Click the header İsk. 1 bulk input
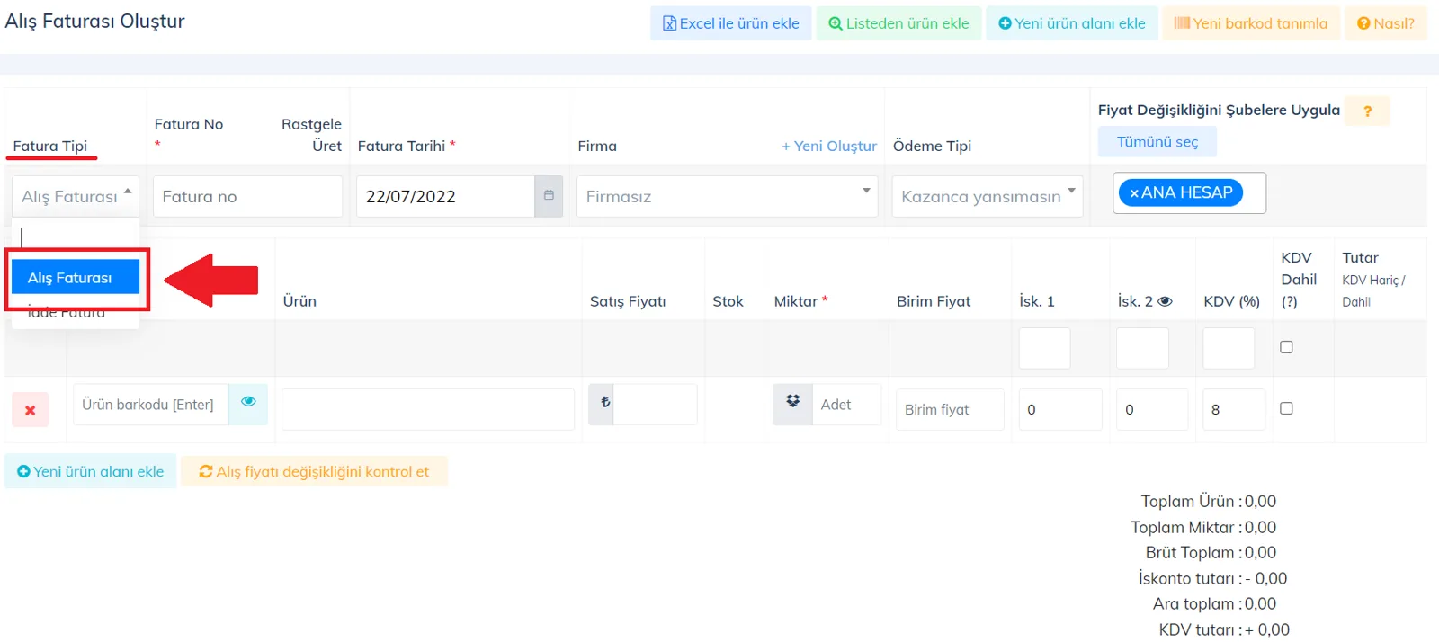The width and height of the screenshot is (1439, 642). tap(1045, 348)
